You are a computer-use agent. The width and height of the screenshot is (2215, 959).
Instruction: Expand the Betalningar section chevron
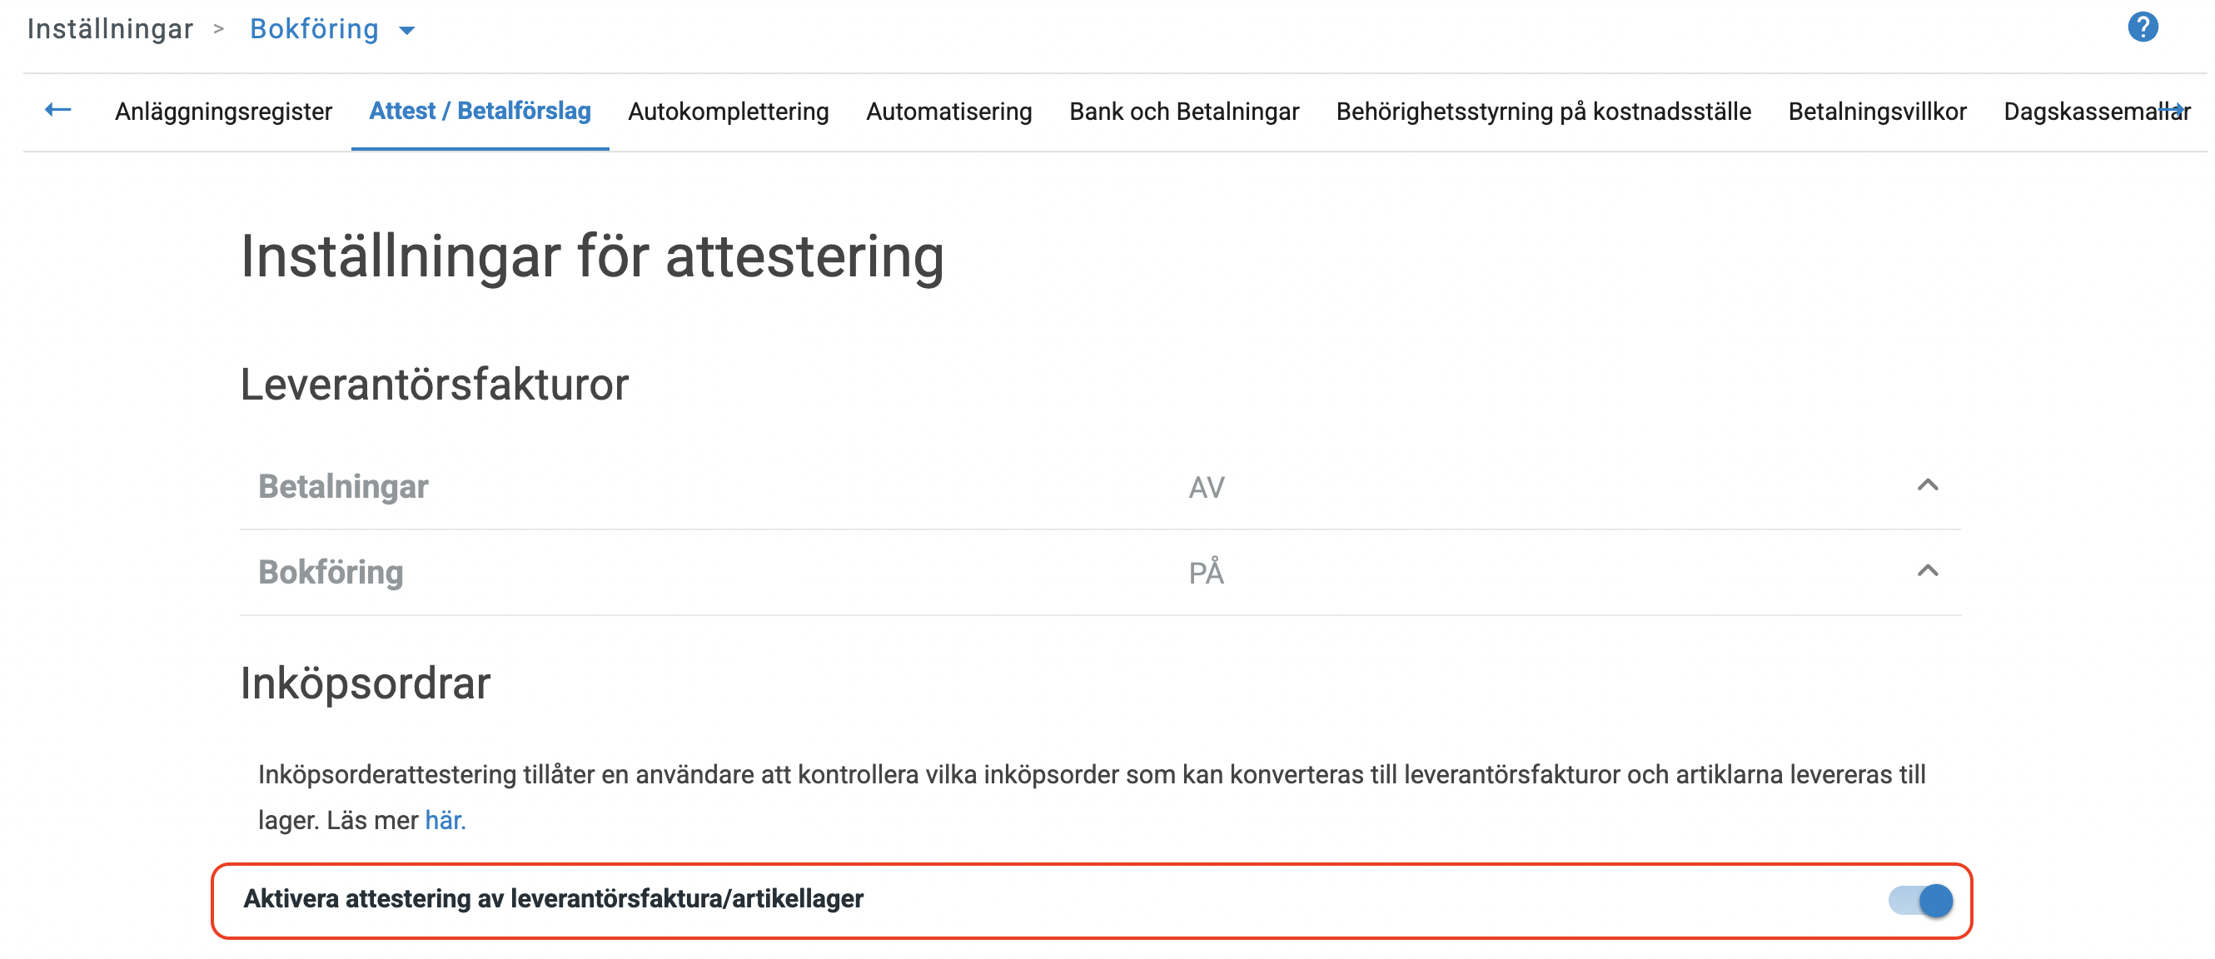[x=1928, y=485]
